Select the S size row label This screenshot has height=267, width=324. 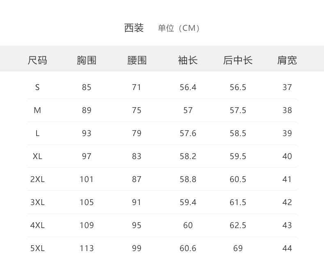[37, 87]
